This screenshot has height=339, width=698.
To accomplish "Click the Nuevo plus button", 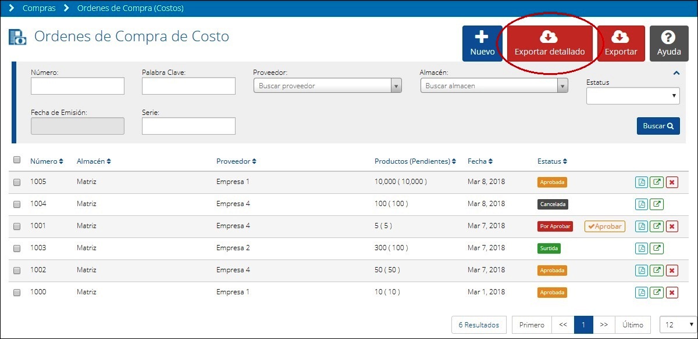I will (482, 44).
